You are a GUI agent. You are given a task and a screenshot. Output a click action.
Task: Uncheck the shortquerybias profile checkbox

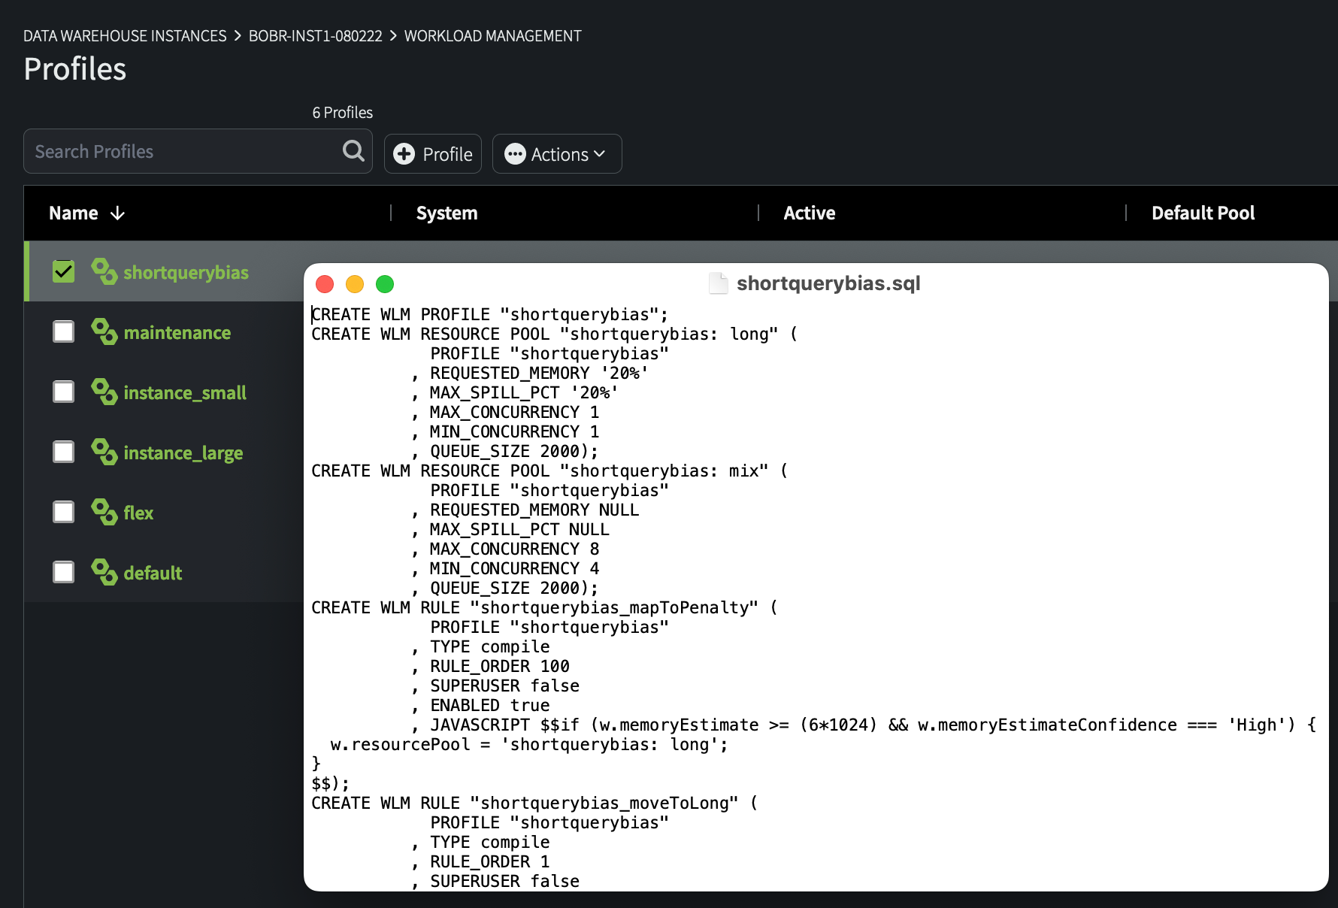pyautogui.click(x=64, y=271)
